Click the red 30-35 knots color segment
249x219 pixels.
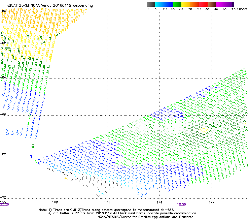pyautogui.click(x=203, y=4)
